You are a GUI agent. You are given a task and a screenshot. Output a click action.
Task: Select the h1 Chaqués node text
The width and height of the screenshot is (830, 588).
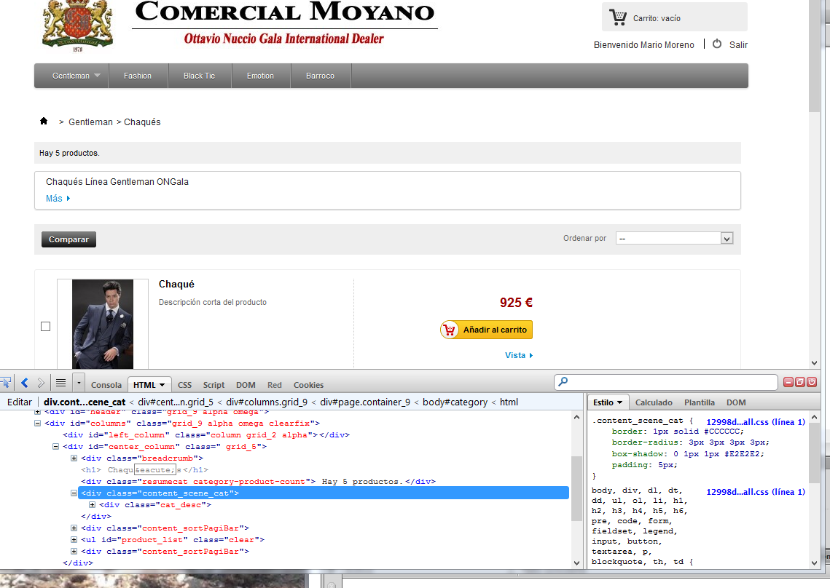[x=144, y=469]
